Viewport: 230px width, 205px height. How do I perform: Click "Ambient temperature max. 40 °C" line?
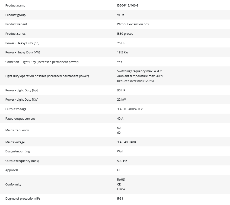(x=140, y=76)
